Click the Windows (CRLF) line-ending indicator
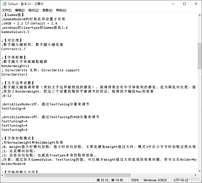This screenshot has height=183, width=202. (x=156, y=180)
